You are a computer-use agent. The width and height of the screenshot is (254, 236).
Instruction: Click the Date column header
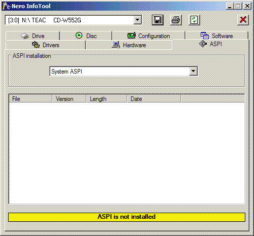tap(154, 99)
